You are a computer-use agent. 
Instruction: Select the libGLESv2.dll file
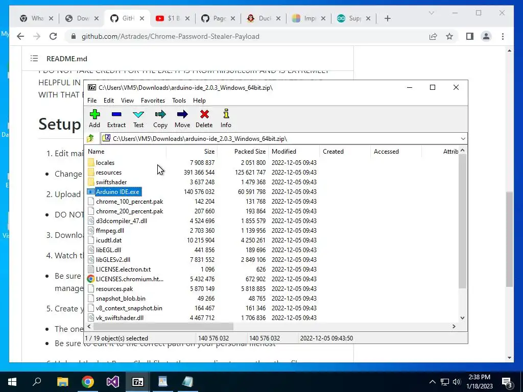click(x=113, y=259)
